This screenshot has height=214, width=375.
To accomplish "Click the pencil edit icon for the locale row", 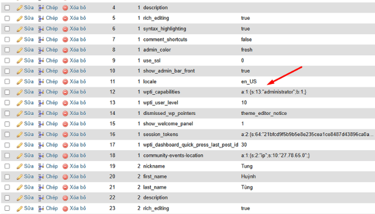I will 19,81.
